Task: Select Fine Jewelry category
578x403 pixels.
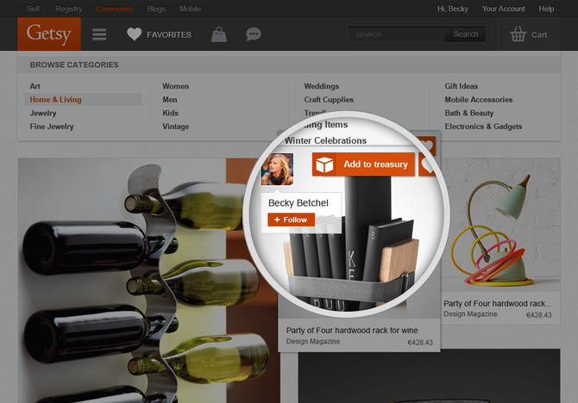Action: click(x=52, y=127)
